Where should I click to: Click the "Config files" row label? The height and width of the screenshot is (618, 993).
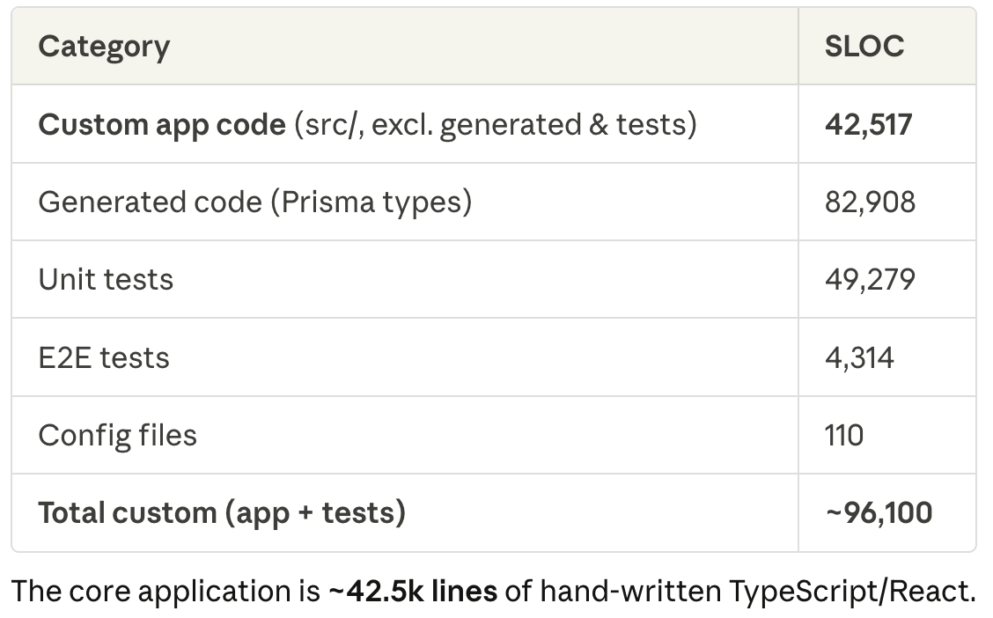pos(117,435)
